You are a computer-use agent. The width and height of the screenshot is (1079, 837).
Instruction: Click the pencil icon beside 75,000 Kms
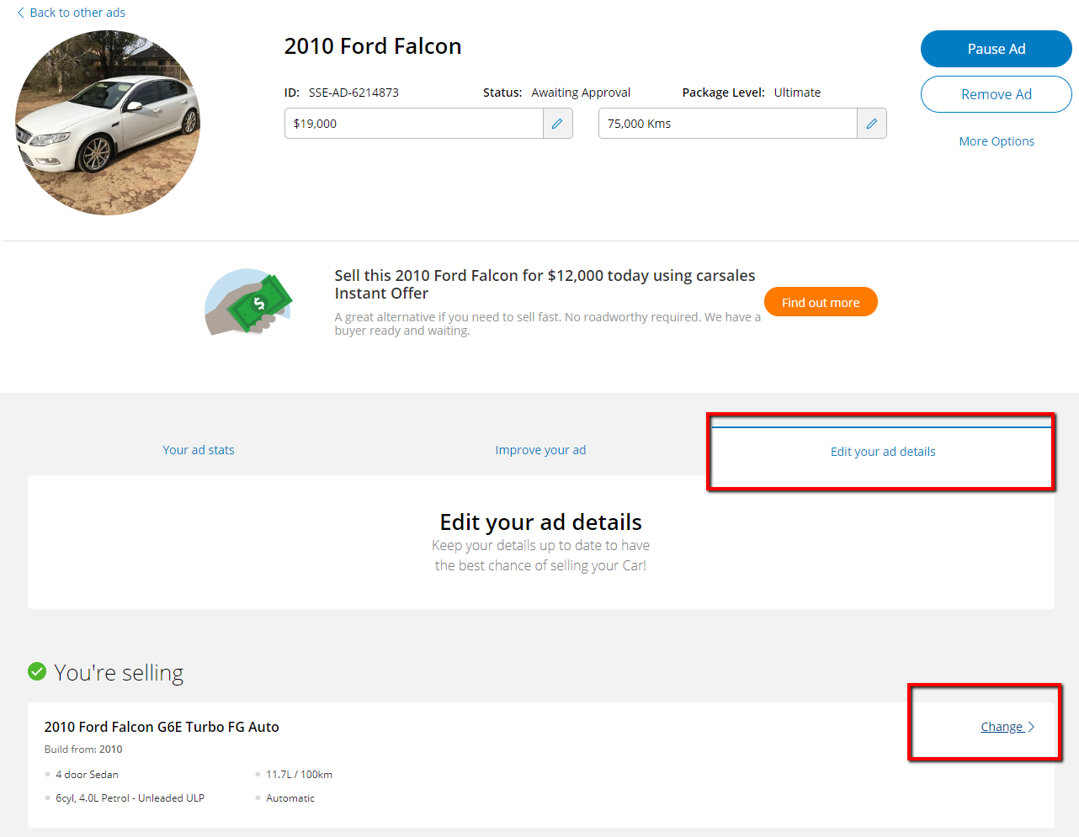(x=872, y=124)
